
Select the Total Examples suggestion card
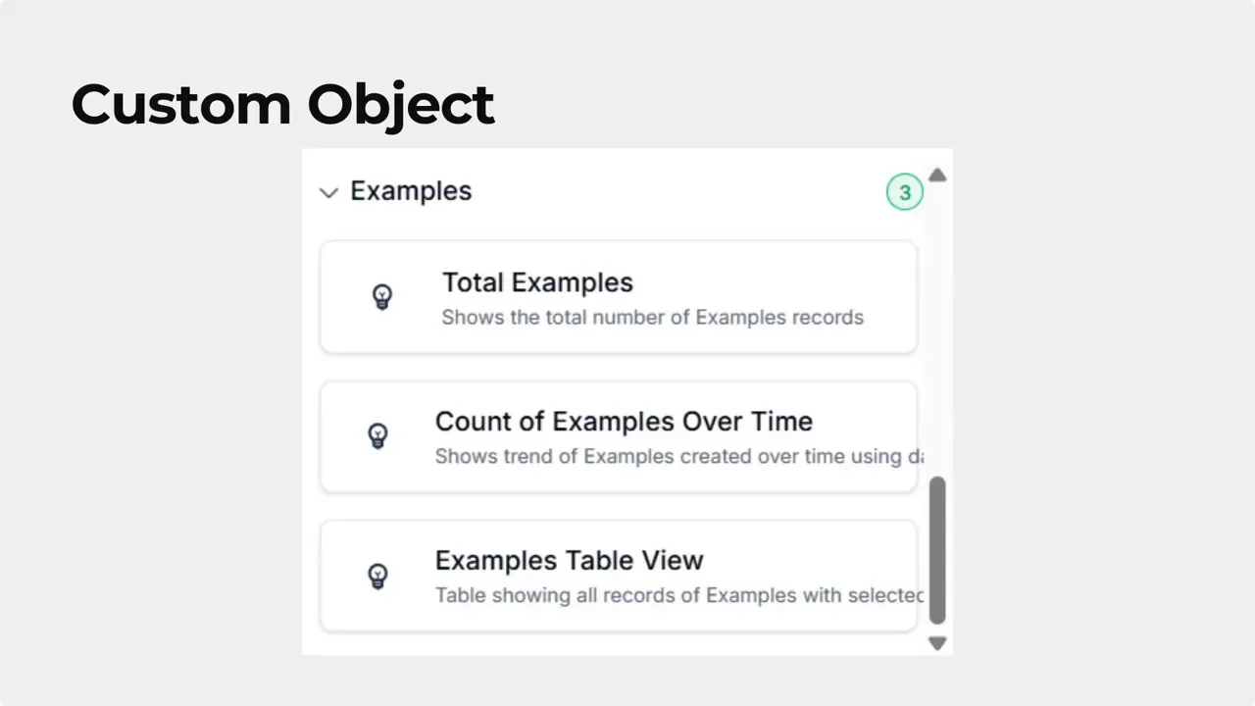tap(618, 296)
